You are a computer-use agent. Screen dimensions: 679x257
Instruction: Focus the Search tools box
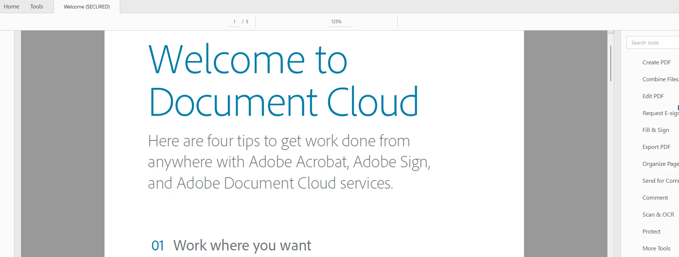pos(652,43)
